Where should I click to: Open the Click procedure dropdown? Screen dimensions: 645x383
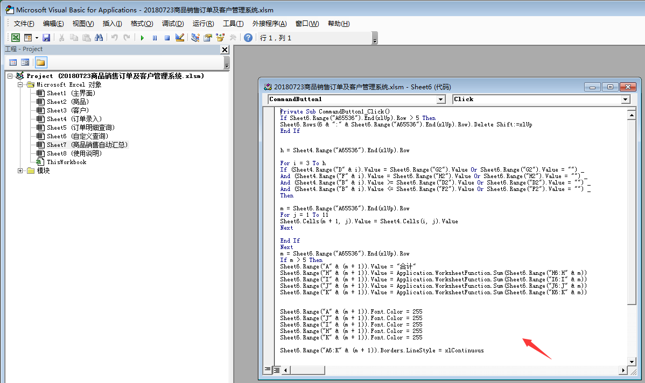coord(625,100)
